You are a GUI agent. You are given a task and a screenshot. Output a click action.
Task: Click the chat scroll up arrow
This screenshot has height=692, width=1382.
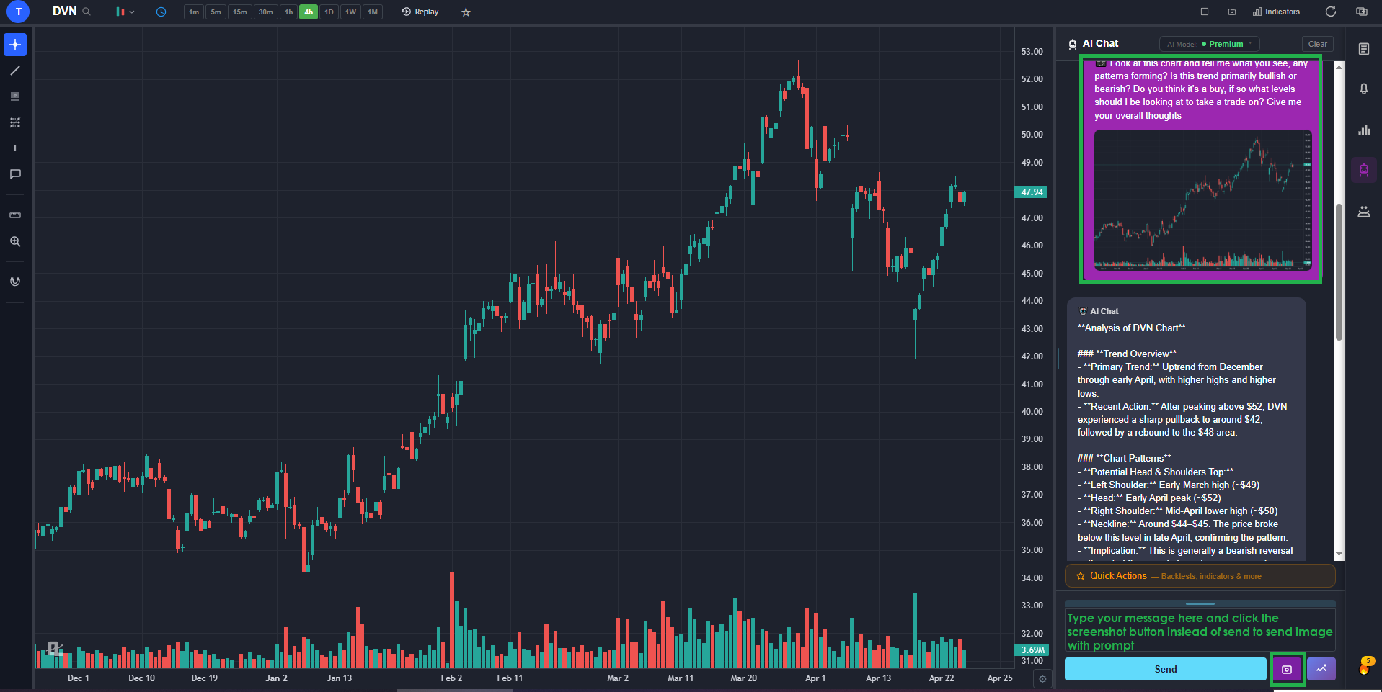pos(1339,67)
